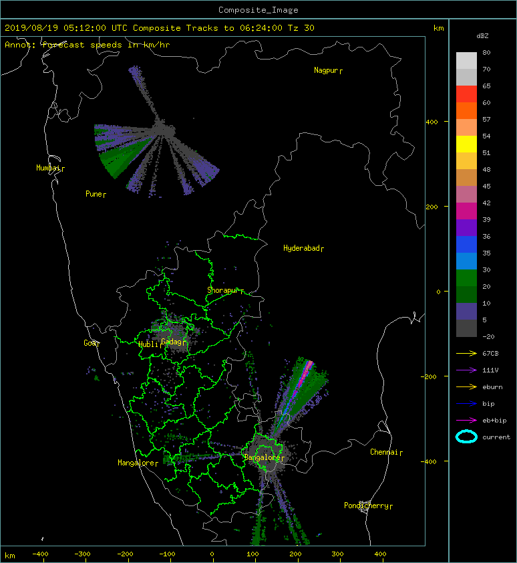517x563 pixels.
Task: Click the Chennai city label
Action: [x=384, y=452]
